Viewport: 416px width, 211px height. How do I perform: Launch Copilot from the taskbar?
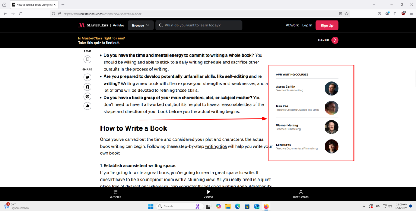[x=218, y=206]
